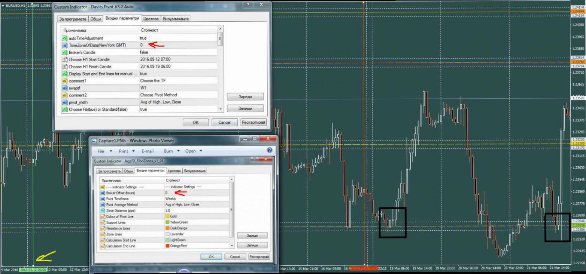586x274 pixels.
Task: Expand the Burn dropdown menu
Action: pyautogui.click(x=171, y=151)
